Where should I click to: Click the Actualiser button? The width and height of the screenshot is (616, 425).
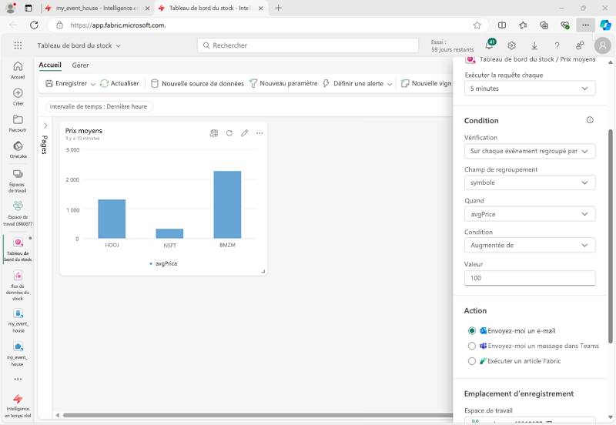119,83
